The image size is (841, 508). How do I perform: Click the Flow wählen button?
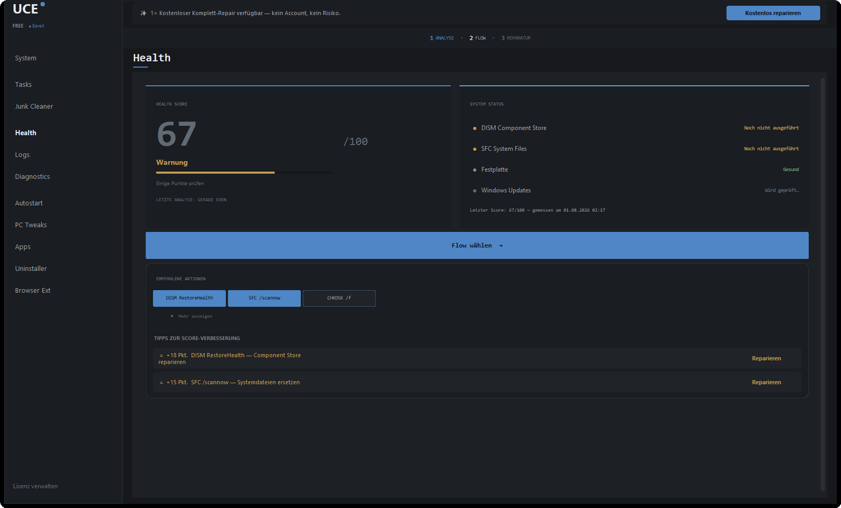coord(477,245)
